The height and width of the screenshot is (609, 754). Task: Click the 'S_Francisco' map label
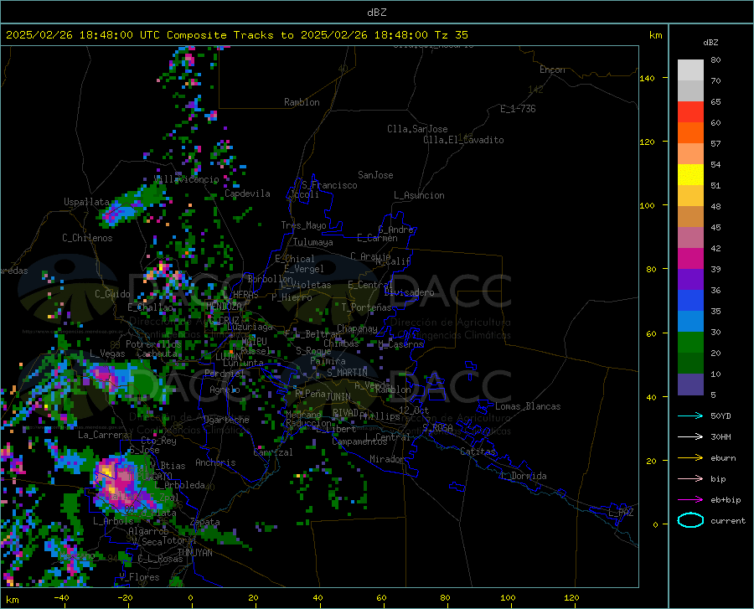coord(329,185)
